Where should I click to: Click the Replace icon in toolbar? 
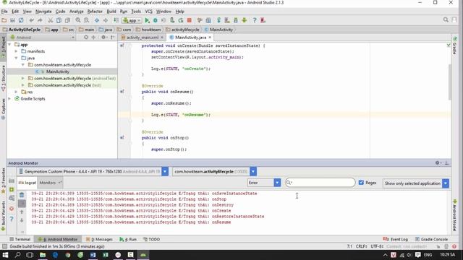coord(87,20)
